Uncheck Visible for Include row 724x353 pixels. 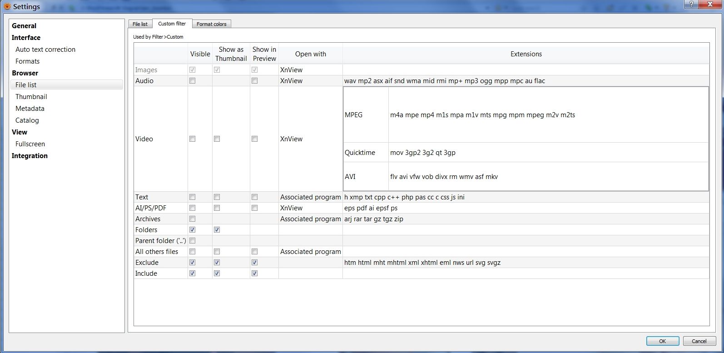pyautogui.click(x=193, y=273)
